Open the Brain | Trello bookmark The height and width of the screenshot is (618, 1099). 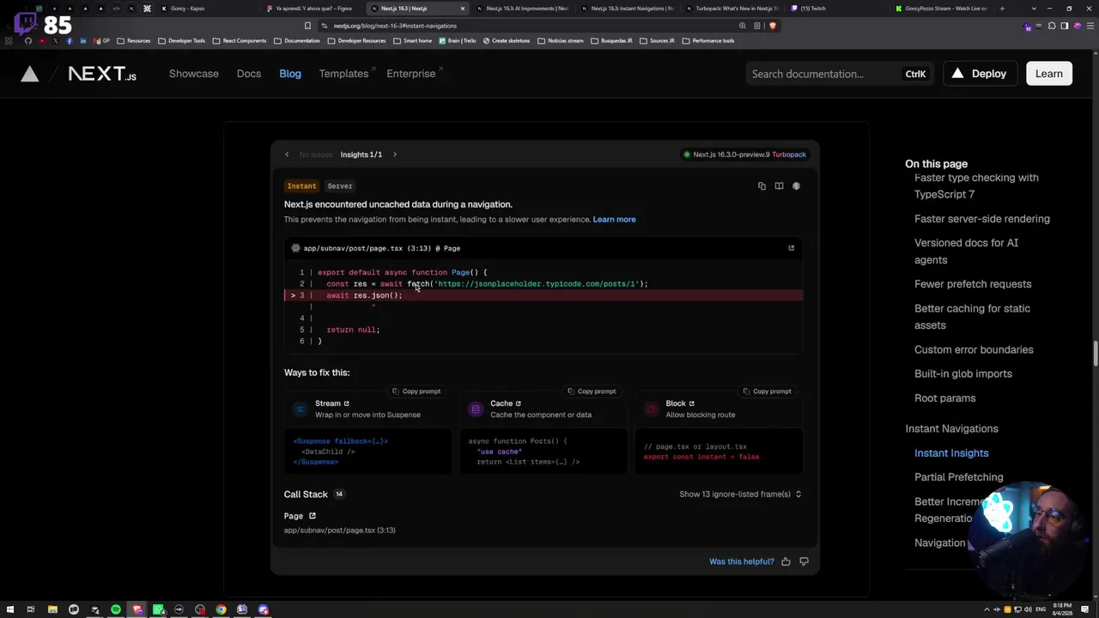(x=458, y=40)
